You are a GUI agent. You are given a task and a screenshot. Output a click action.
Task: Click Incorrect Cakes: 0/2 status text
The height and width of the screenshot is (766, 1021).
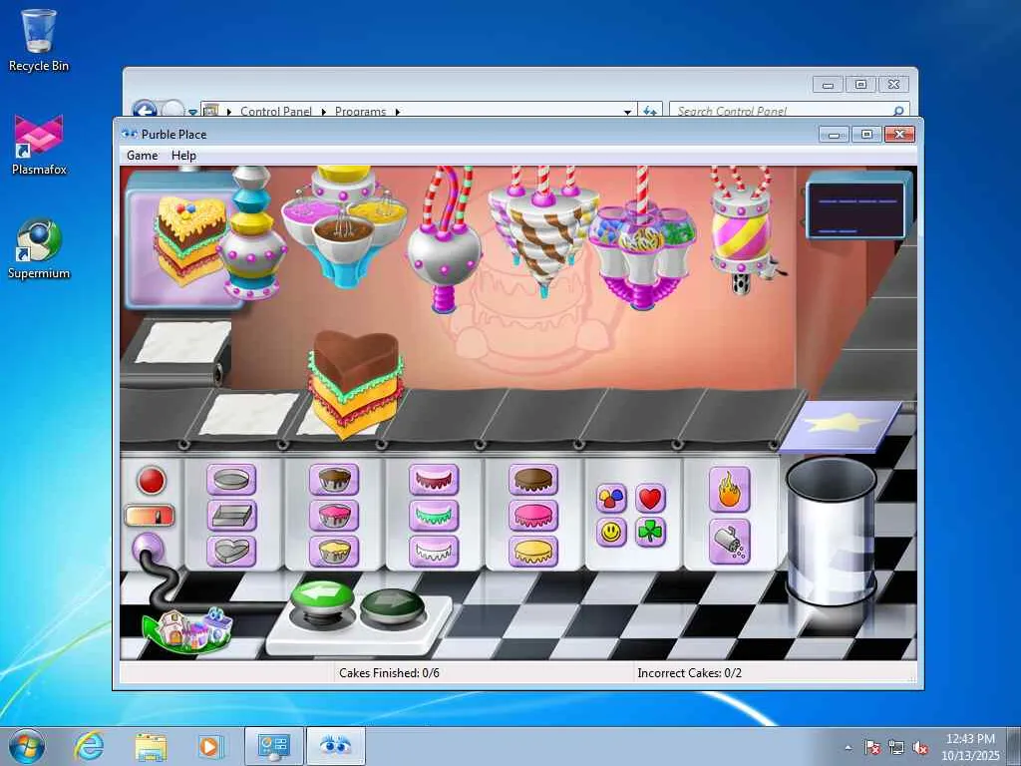[x=689, y=673]
